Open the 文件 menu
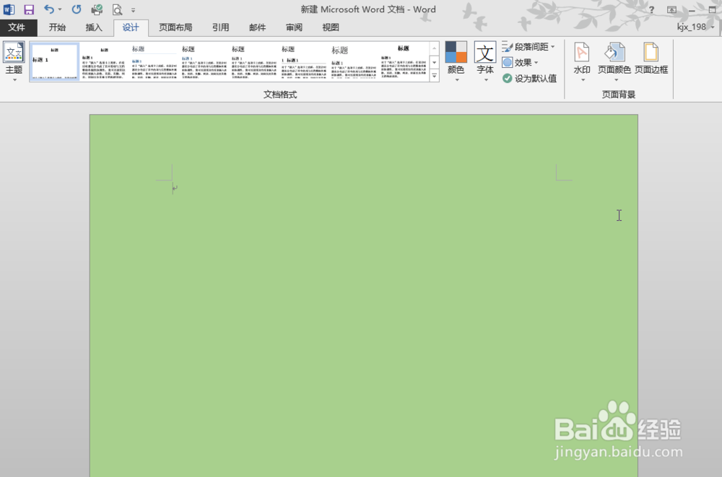The height and width of the screenshot is (477, 722). click(17, 27)
